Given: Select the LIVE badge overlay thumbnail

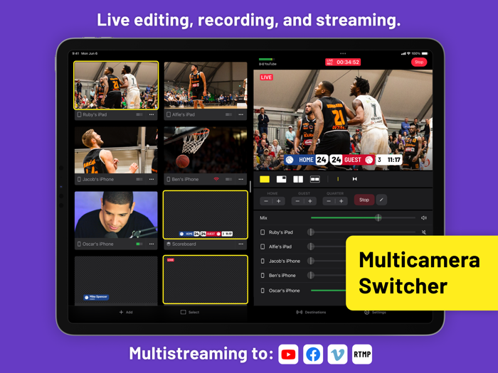Looking at the screenshot, I should tap(206, 279).
